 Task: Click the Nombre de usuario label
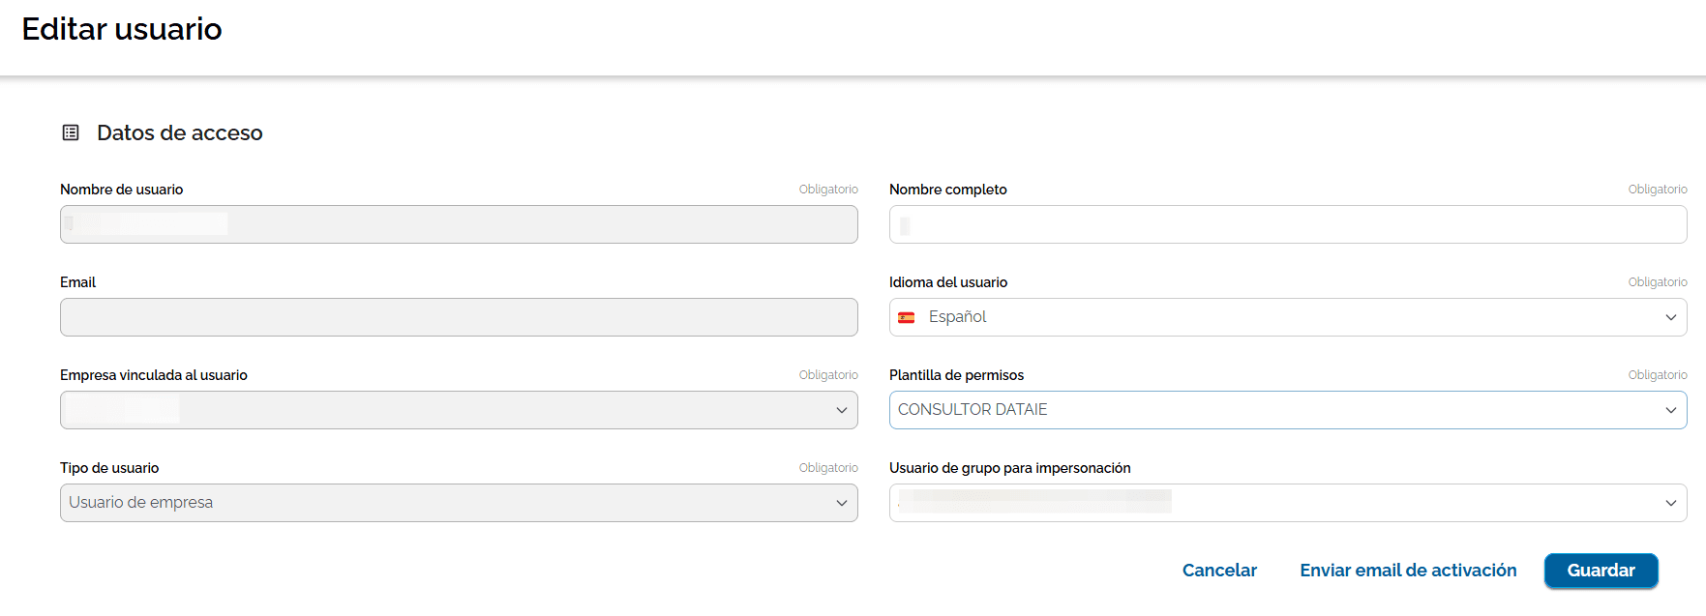(x=121, y=190)
